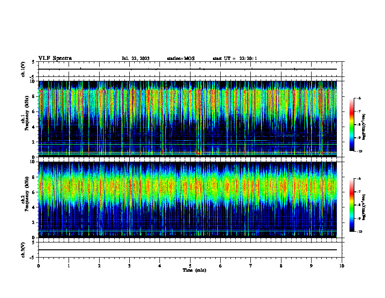Click the "0" tick on the time axis
Viewport: 385px width, 298px height.
[x=38, y=266]
